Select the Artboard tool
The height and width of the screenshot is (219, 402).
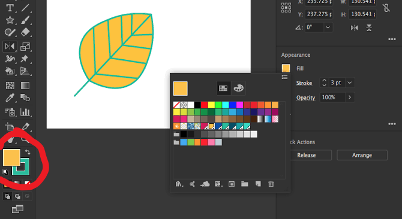click(x=10, y=126)
